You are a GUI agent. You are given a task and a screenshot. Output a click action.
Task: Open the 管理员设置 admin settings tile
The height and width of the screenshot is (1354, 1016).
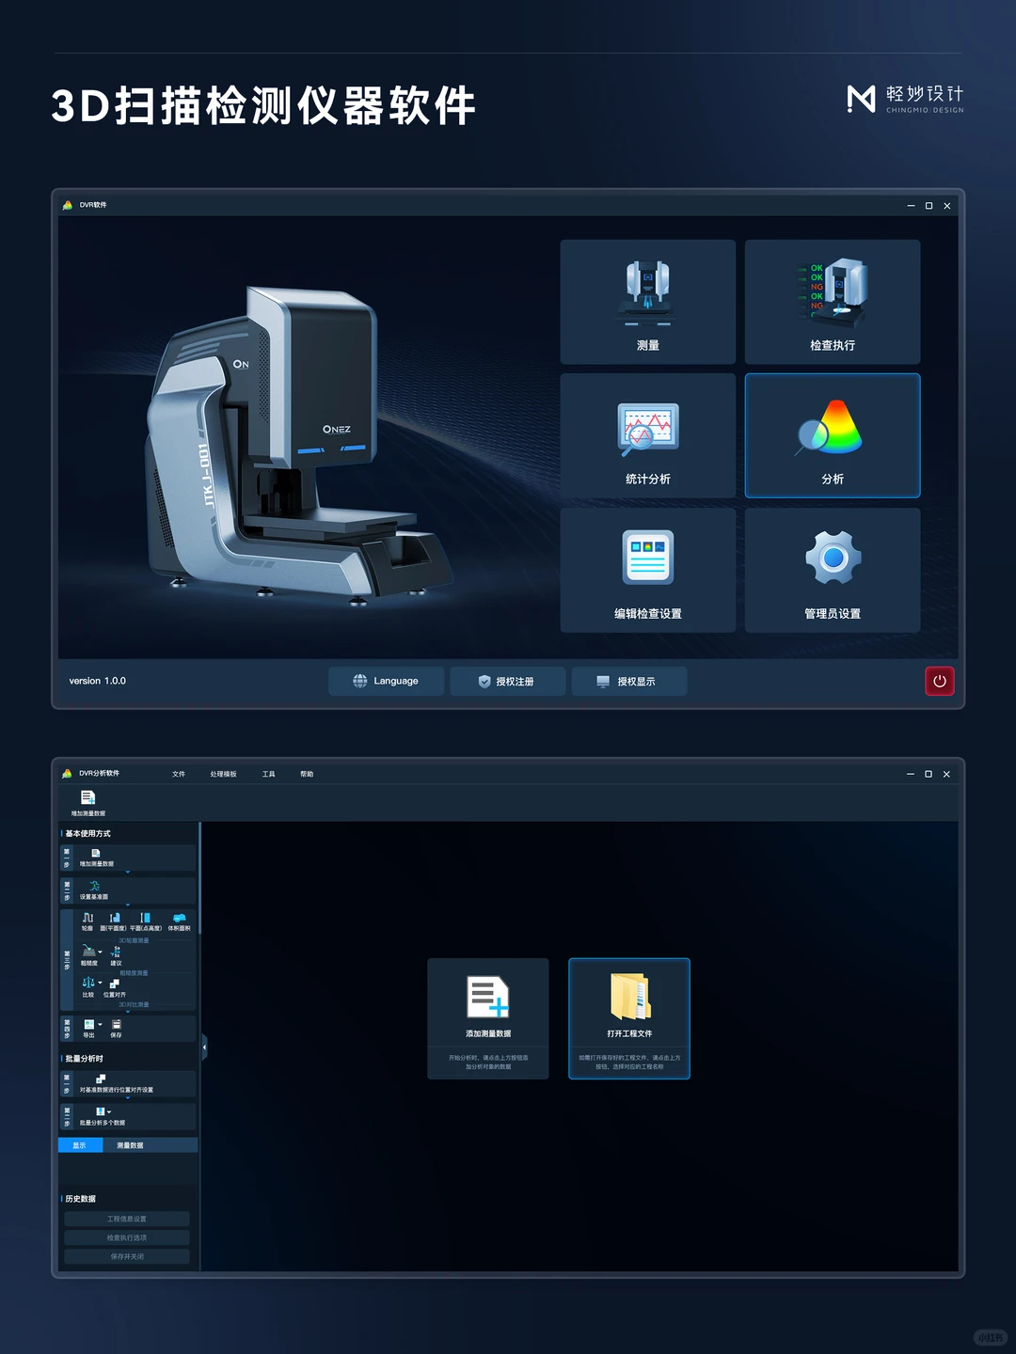point(833,570)
